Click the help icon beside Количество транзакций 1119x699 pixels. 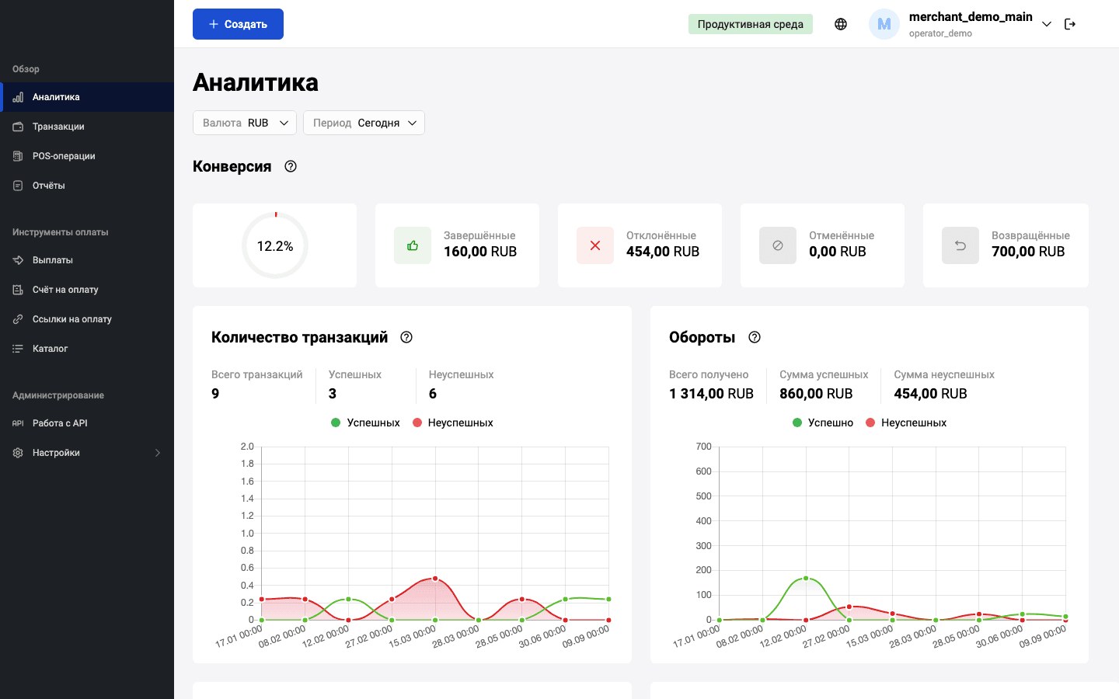pos(406,337)
